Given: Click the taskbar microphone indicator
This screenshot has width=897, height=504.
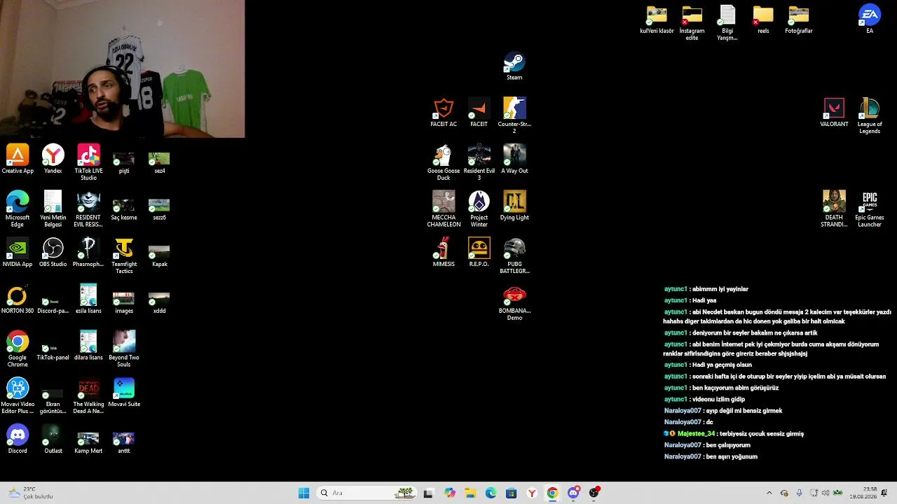Looking at the screenshot, I should pyautogui.click(x=799, y=493).
